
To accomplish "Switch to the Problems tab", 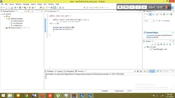I will pos(49,71).
